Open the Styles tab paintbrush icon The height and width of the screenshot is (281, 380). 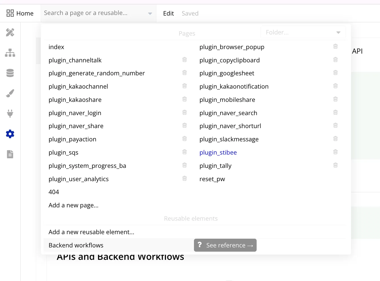[10, 93]
